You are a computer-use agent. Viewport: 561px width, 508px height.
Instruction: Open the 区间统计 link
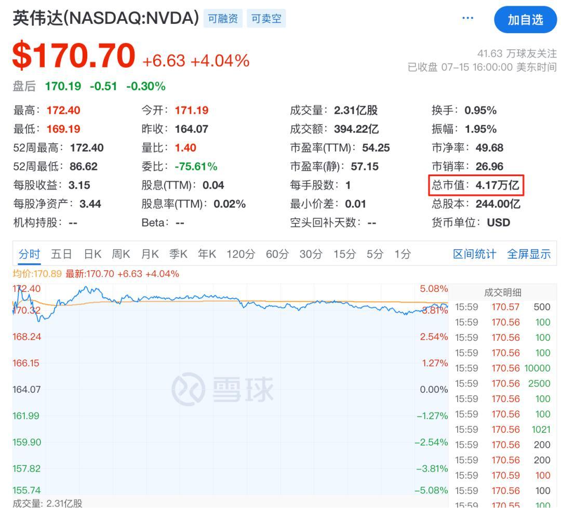pos(474,254)
